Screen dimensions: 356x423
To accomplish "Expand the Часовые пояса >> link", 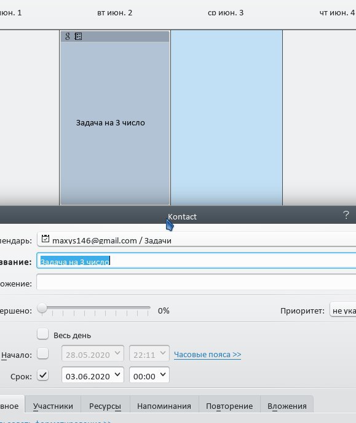I will pyautogui.click(x=207, y=355).
